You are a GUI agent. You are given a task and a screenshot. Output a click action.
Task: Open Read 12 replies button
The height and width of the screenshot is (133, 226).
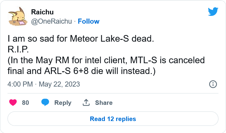(113, 119)
